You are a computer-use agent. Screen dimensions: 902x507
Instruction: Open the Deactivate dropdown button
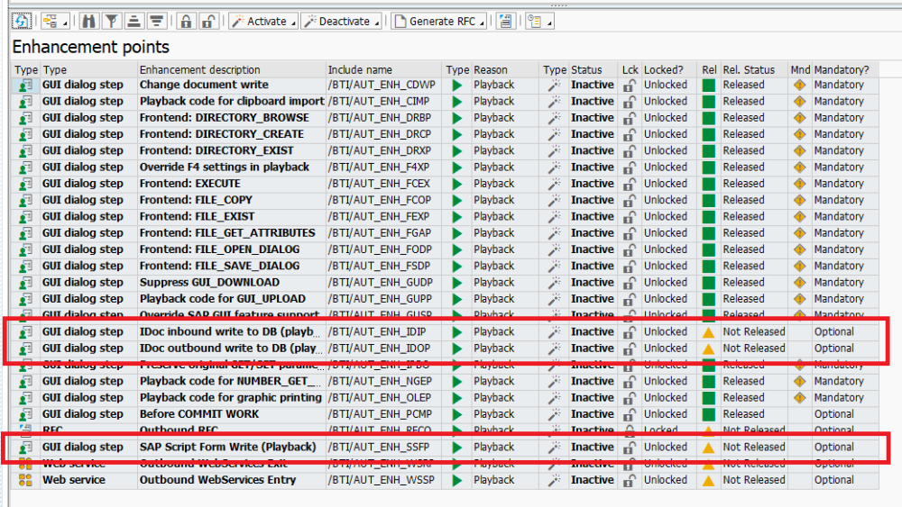[x=341, y=22]
